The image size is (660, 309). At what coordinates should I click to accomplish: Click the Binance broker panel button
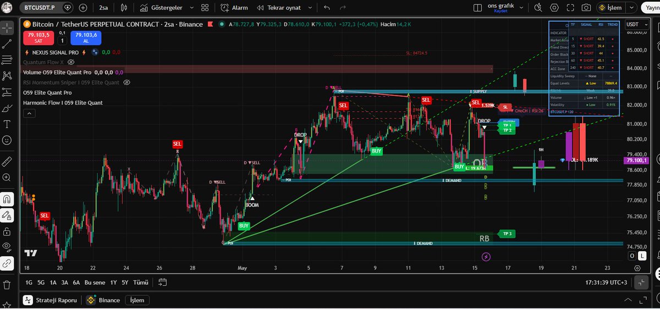[x=103, y=300]
